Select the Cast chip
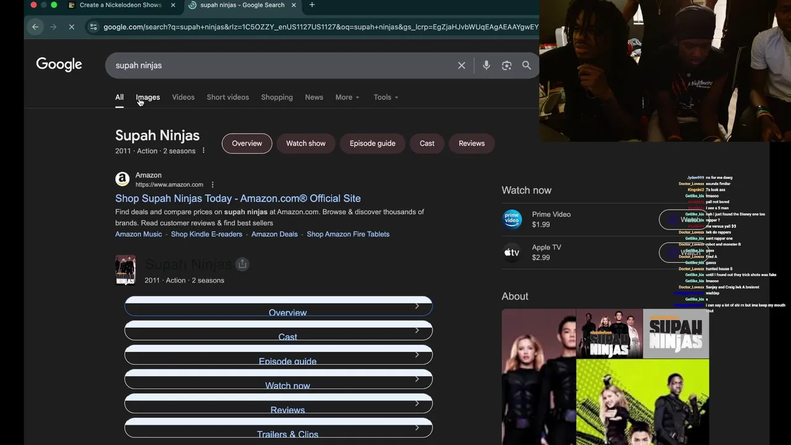791x445 pixels. tap(427, 143)
